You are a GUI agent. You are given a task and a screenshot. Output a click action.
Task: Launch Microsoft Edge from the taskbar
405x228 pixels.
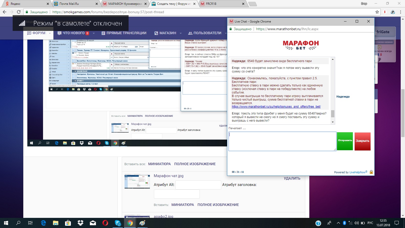click(x=43, y=223)
